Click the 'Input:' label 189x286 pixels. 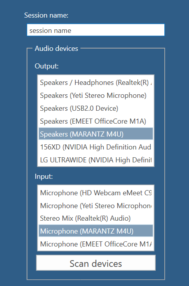(x=44, y=176)
